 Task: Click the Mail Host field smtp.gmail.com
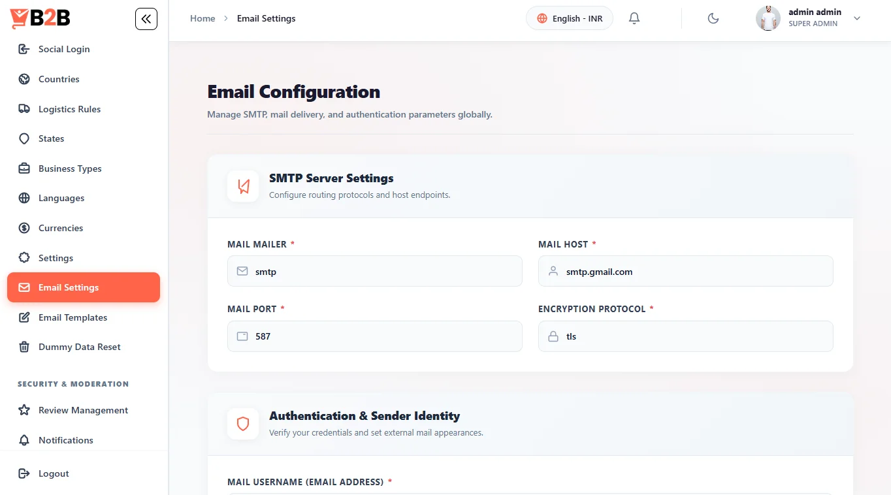686,271
